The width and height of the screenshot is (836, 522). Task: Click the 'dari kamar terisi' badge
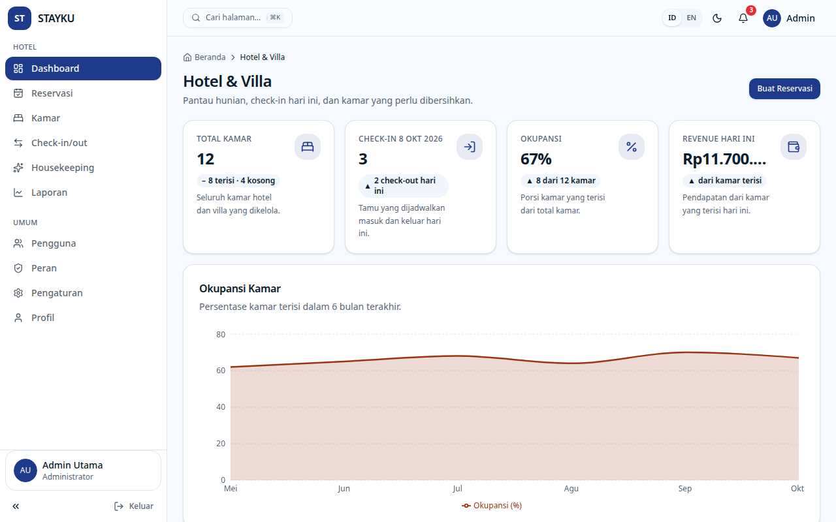point(725,181)
